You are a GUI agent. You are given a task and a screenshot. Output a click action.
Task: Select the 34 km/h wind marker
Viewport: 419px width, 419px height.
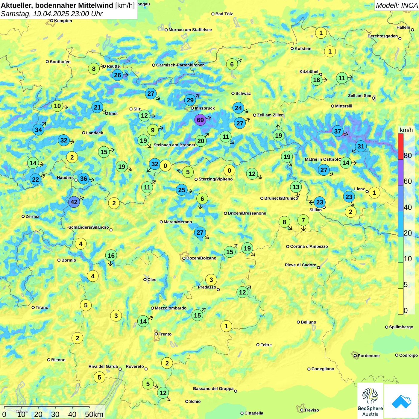point(38,130)
